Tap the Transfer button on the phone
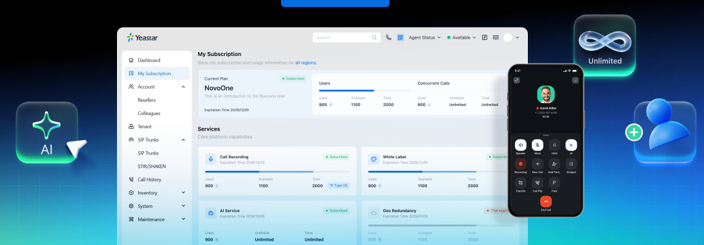 click(x=521, y=183)
